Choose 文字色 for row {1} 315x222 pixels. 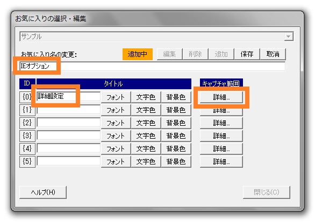pos(146,110)
